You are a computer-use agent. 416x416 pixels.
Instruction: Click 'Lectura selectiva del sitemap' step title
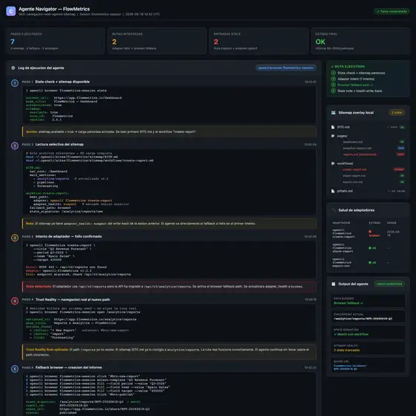pos(59,144)
